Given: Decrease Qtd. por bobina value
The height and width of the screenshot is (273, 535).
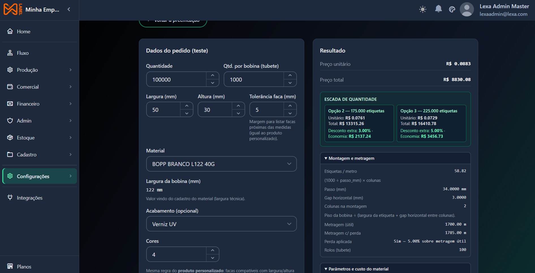Looking at the screenshot, I should [x=290, y=83].
